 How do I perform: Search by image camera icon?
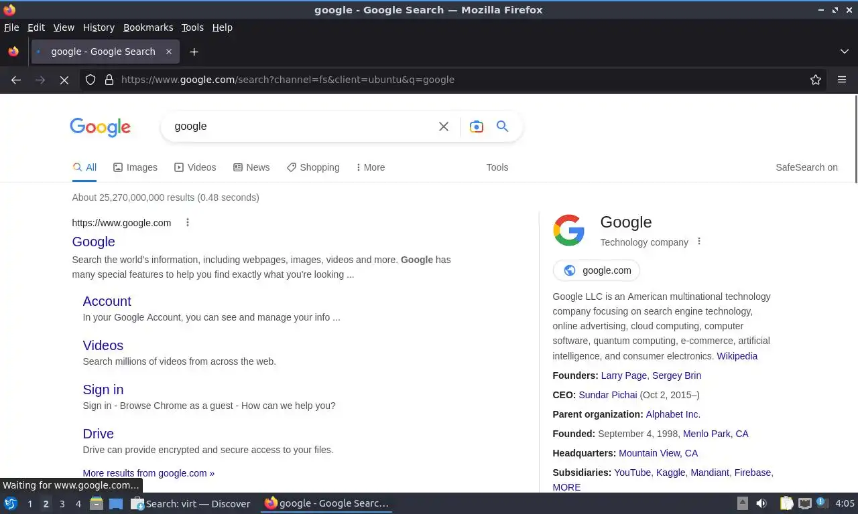pyautogui.click(x=477, y=126)
